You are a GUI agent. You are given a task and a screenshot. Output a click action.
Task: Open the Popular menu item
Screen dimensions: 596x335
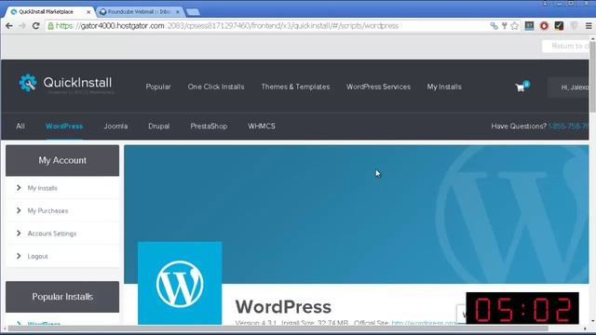click(x=158, y=87)
